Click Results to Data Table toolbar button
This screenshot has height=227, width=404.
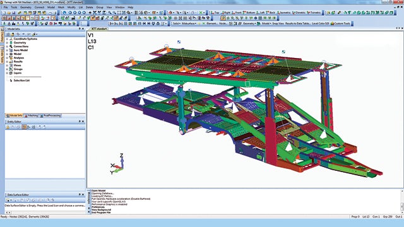tap(297, 23)
